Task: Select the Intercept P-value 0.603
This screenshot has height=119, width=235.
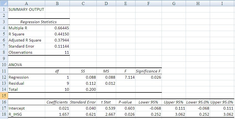Action: [126, 108]
